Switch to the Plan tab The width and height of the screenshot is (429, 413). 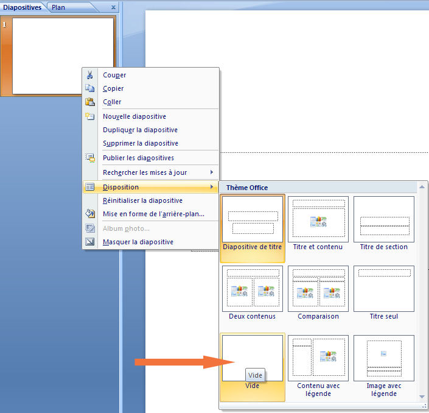[x=58, y=7]
